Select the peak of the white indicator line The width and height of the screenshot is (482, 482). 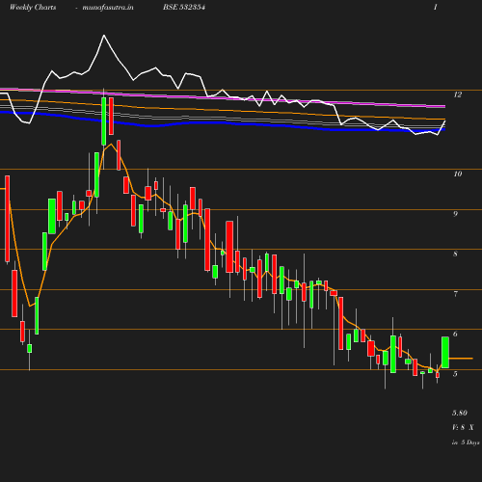104,36
